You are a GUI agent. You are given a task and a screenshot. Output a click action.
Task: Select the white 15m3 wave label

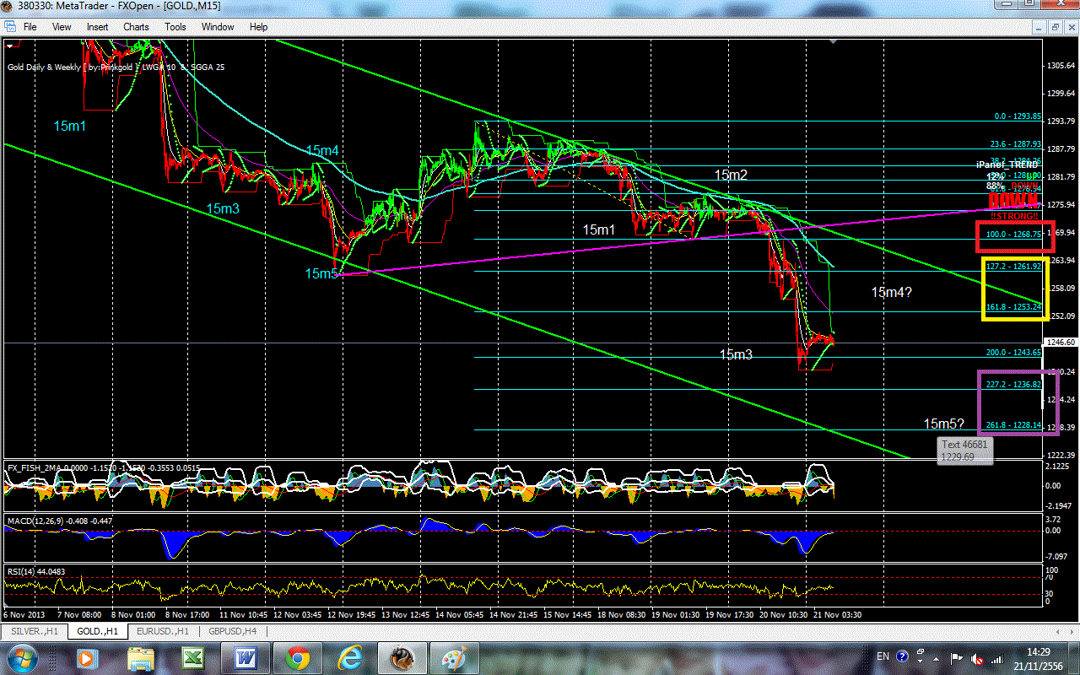[x=736, y=354]
